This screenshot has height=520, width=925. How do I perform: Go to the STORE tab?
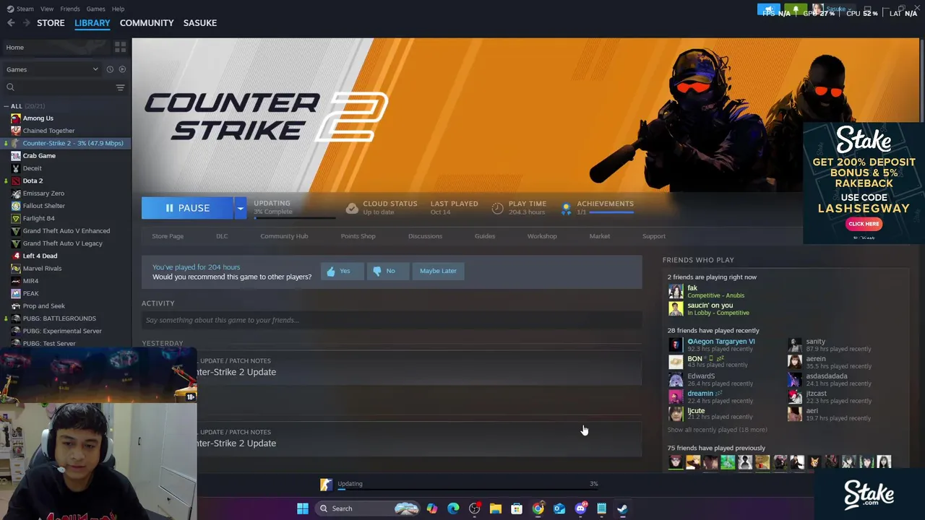[51, 23]
